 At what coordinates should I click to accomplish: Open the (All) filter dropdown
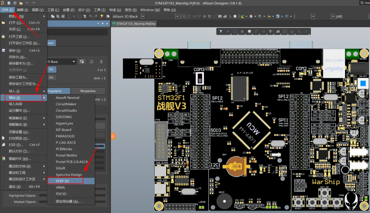click(333, 17)
